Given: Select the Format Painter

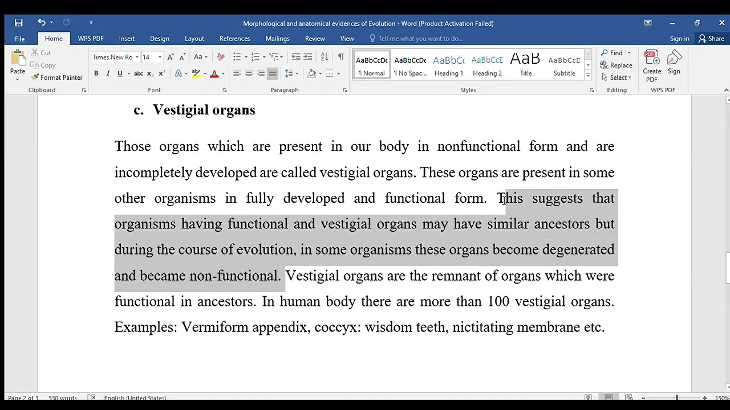Looking at the screenshot, I should 57,77.
